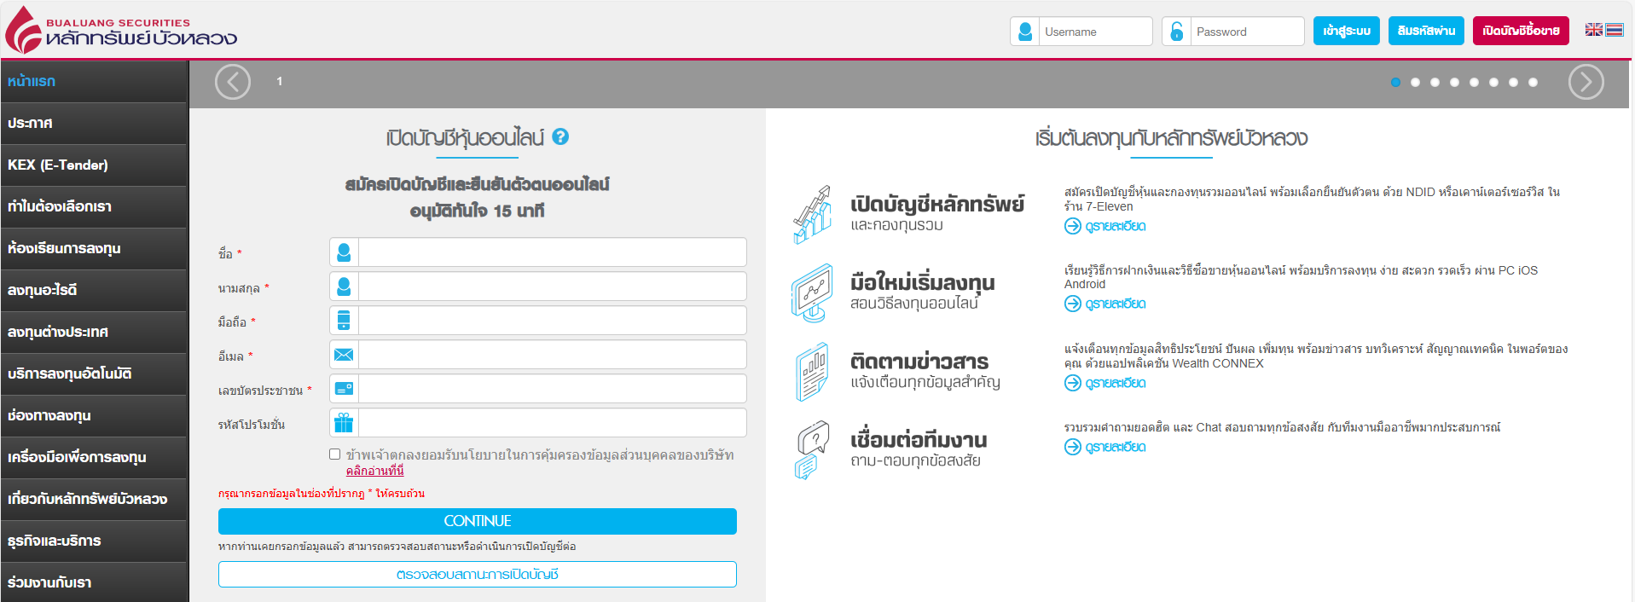The image size is (1635, 602).
Task: Select the third carousel dot
Action: [x=1435, y=83]
